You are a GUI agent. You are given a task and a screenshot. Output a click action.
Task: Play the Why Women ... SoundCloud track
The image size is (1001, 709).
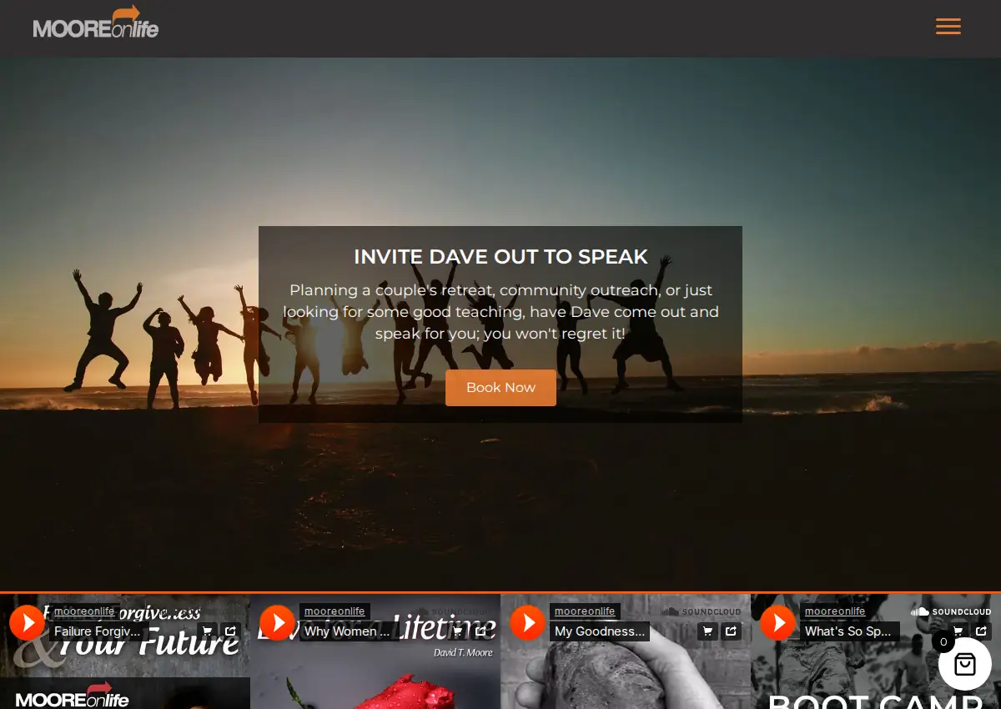277,622
